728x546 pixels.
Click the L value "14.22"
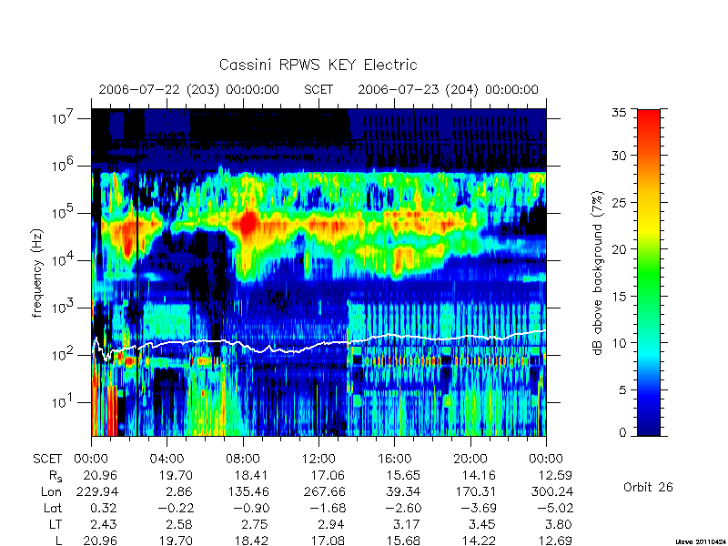coord(480,541)
